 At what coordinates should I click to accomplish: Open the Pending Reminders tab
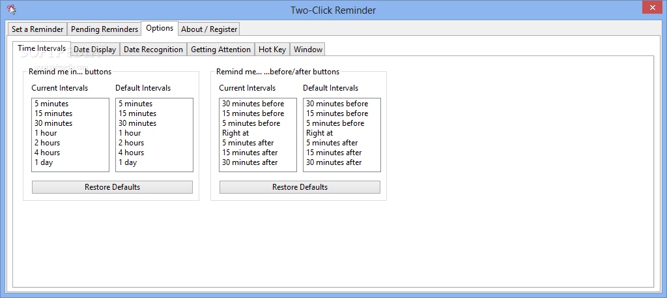point(104,29)
